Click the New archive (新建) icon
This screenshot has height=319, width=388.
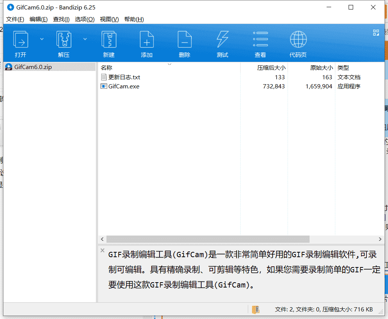point(109,39)
